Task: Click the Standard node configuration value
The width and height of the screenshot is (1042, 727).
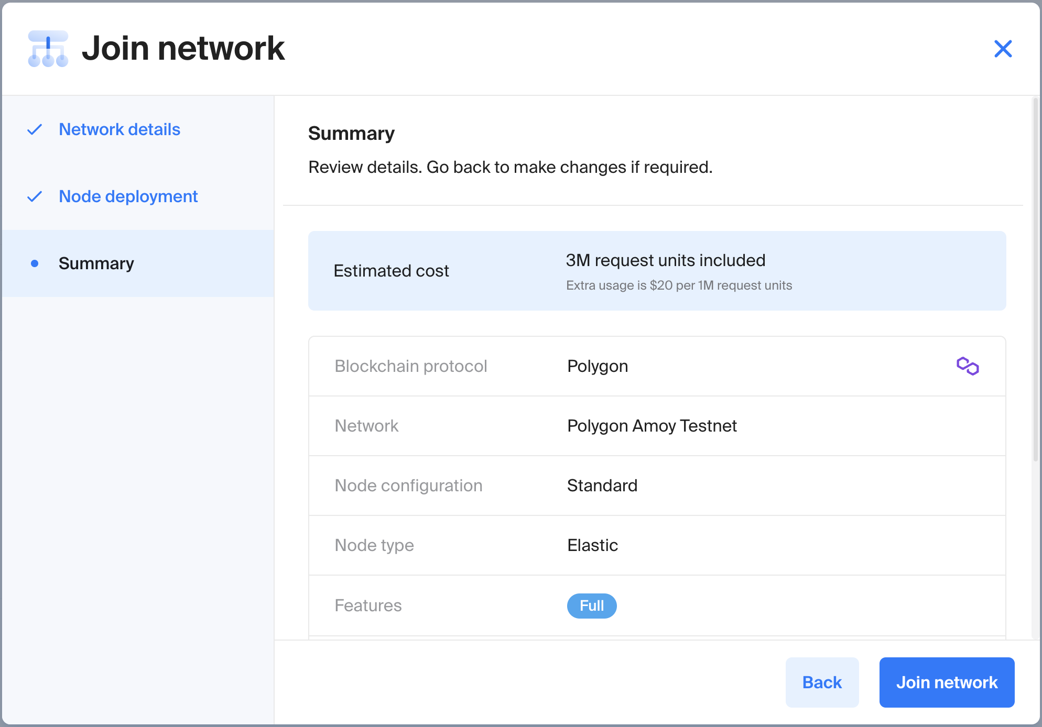Action: click(x=602, y=486)
